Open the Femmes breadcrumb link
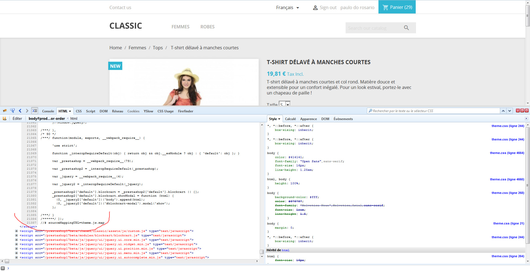The height and width of the screenshot is (271, 530). (137, 48)
